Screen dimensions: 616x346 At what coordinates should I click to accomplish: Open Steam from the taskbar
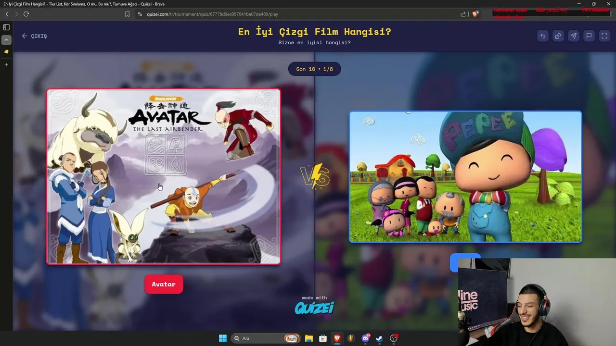click(379, 338)
